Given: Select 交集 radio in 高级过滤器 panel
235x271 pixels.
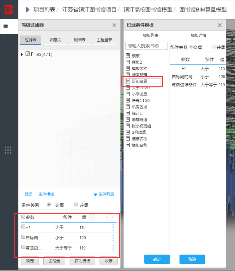Looking at the screenshot, I should [49, 204].
